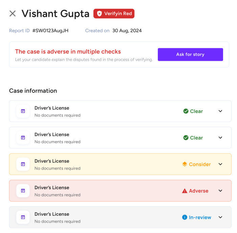This screenshot has height=233, width=237.
Task: Click document icon in the Consider row
Action: click(x=23, y=164)
